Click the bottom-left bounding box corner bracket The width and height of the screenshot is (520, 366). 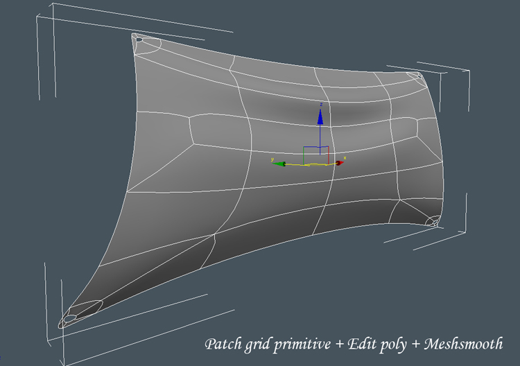tap(47, 341)
